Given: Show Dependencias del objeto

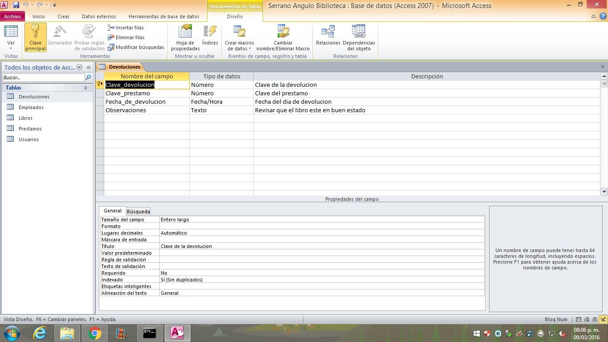Looking at the screenshot, I should 359,37.
